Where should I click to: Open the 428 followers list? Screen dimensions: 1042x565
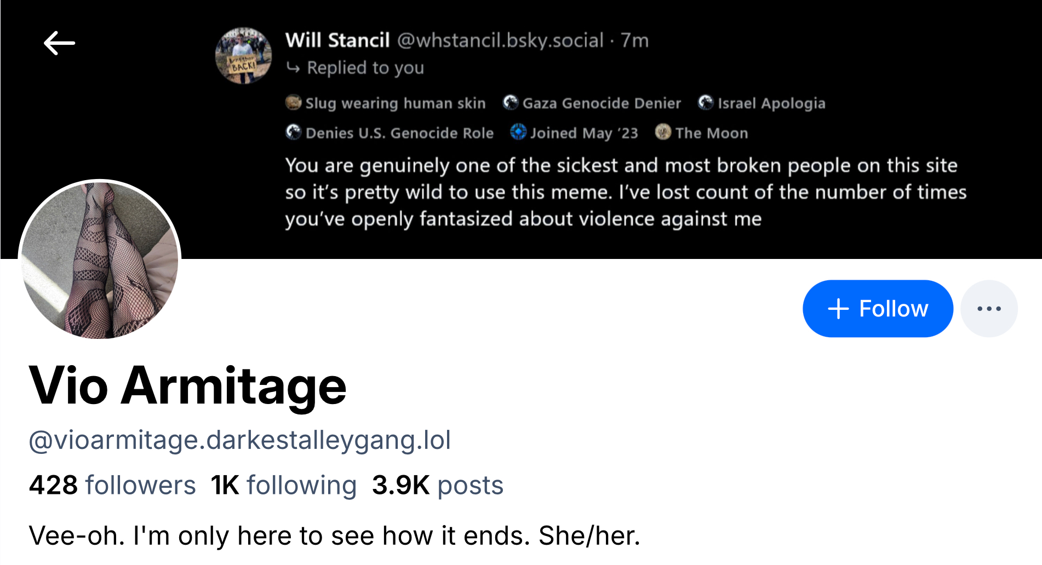[112, 485]
